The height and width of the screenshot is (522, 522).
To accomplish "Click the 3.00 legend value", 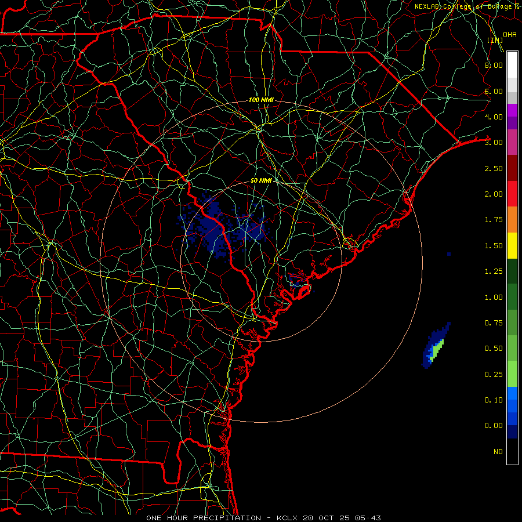I will pos(494,143).
